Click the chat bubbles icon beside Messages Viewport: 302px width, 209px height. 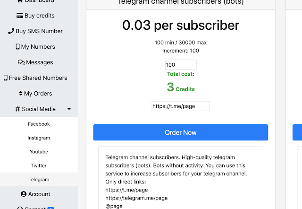click(x=21, y=62)
